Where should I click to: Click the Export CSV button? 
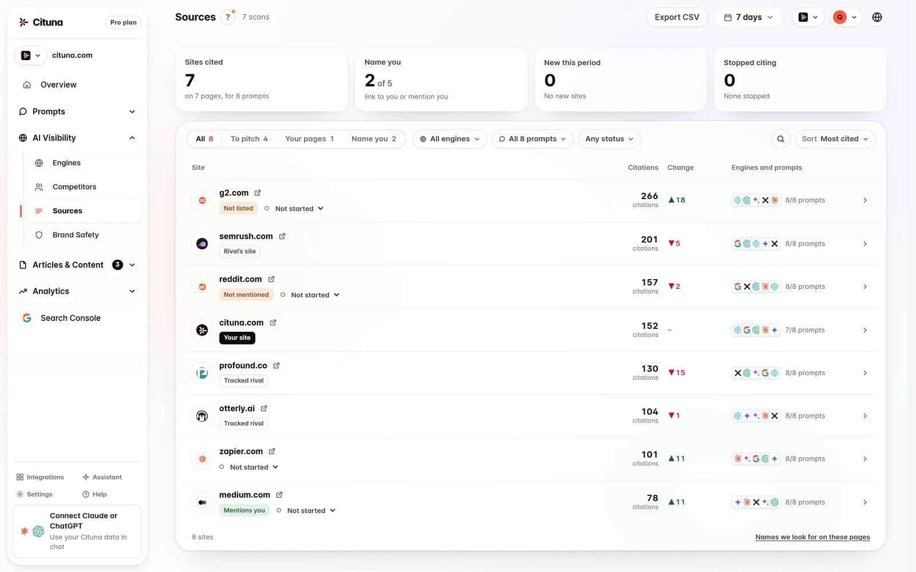[677, 17]
